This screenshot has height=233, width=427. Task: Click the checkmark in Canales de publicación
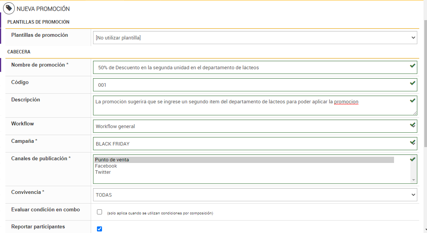[413, 159]
